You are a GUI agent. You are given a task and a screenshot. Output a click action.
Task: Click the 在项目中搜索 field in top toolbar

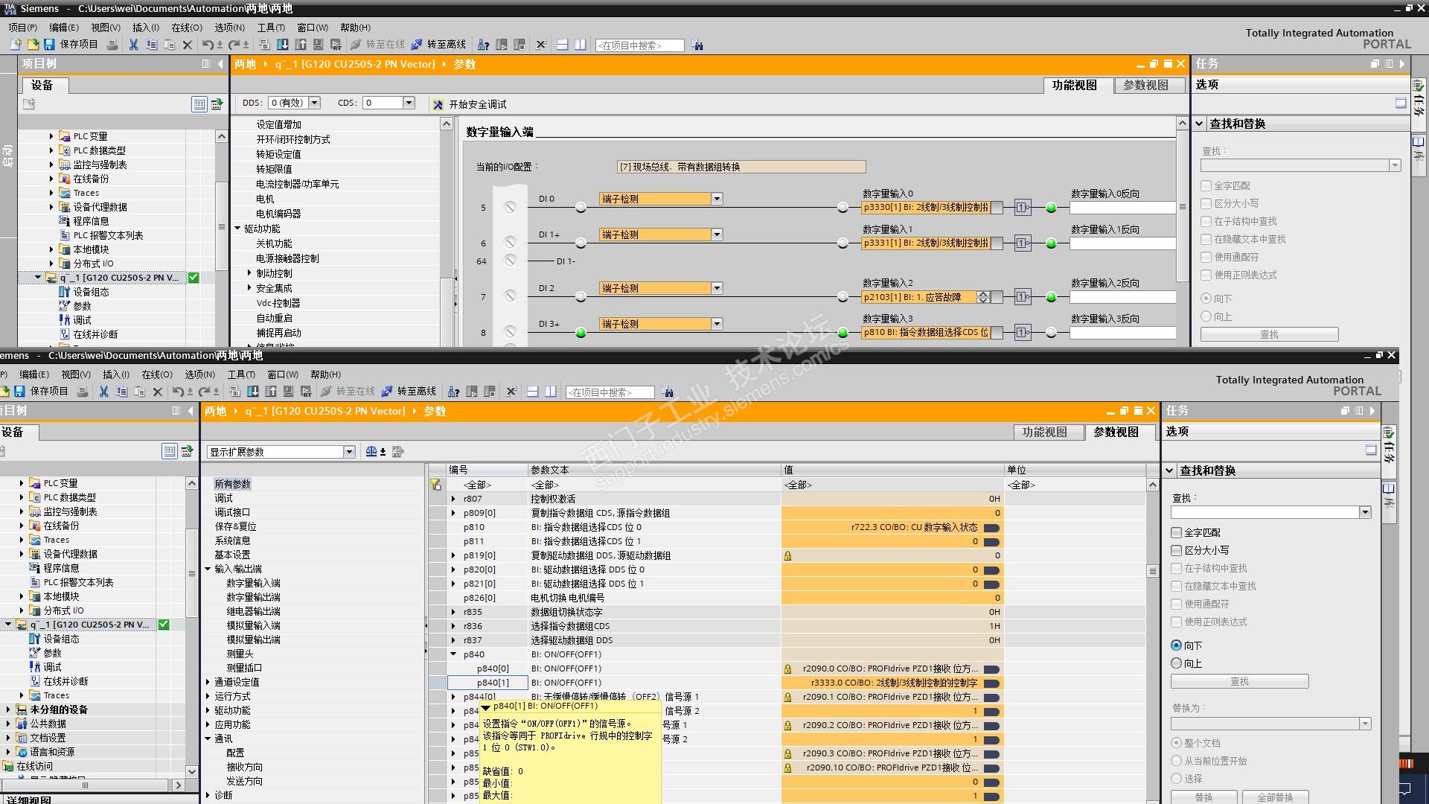[x=639, y=45]
